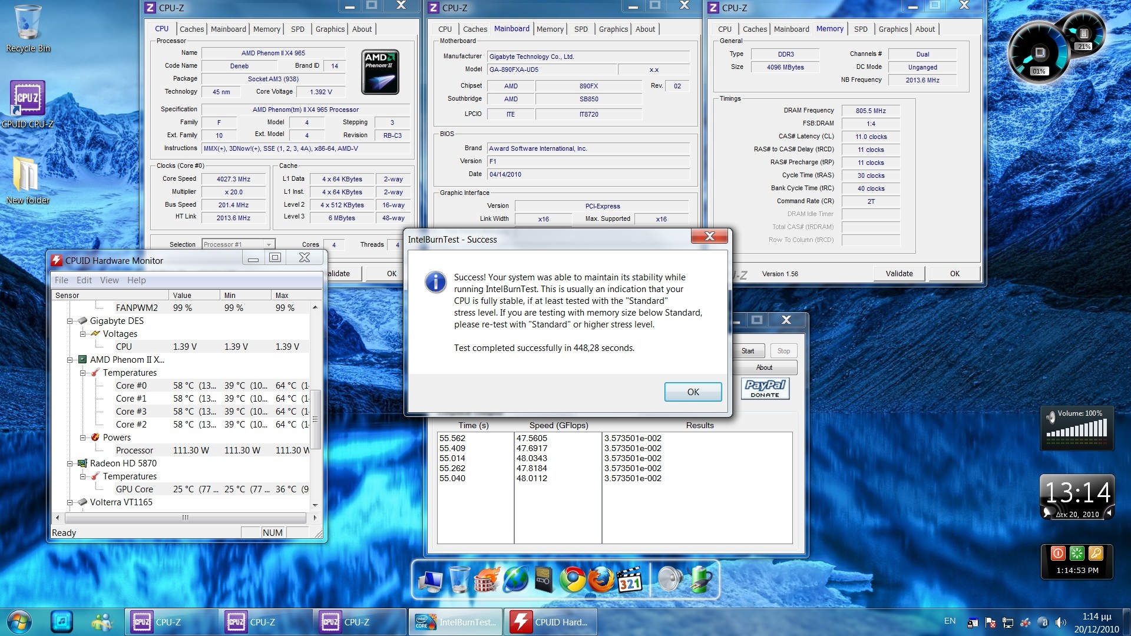Open the Processor #1 selection dropdown
Screen dimensions: 1131x636
coord(238,244)
